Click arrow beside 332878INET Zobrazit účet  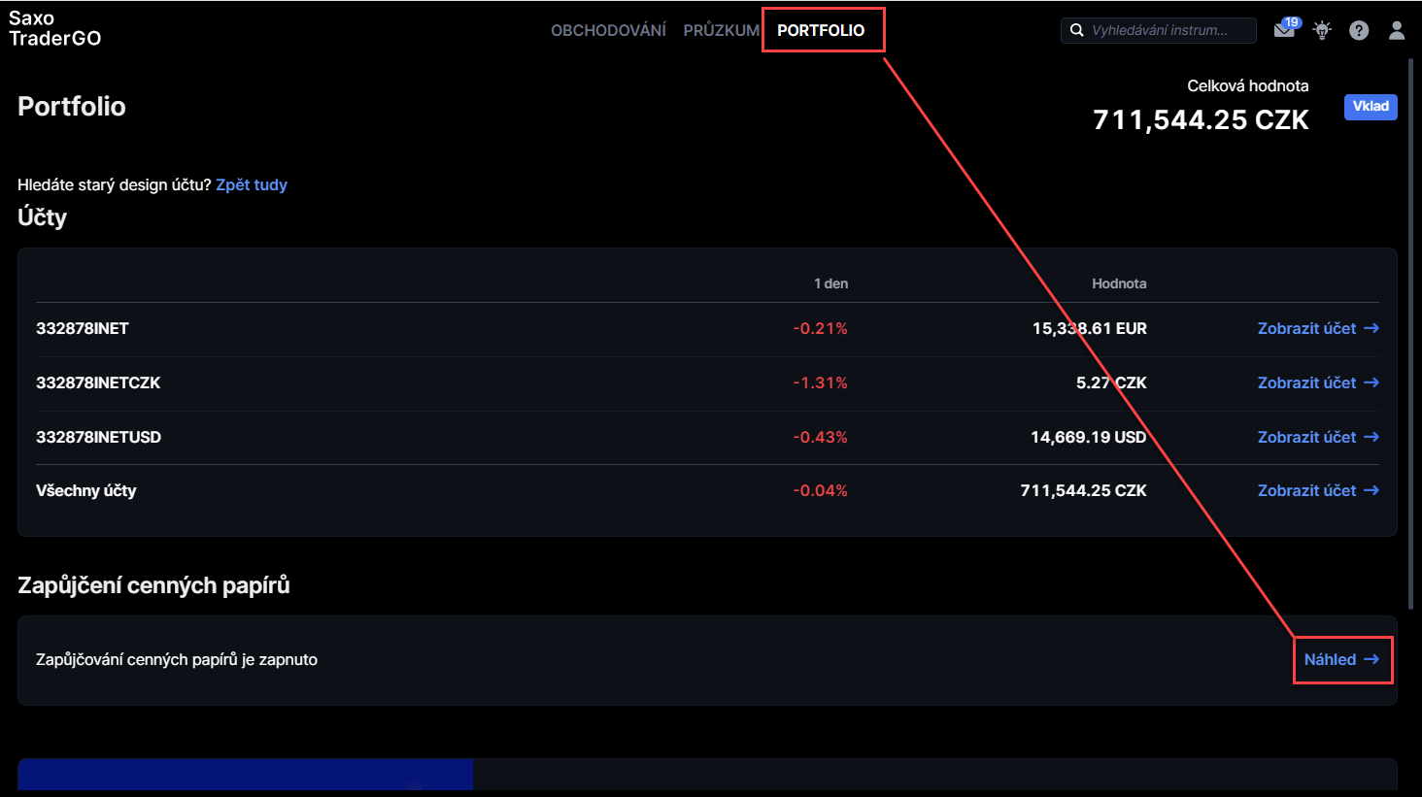click(x=1371, y=328)
